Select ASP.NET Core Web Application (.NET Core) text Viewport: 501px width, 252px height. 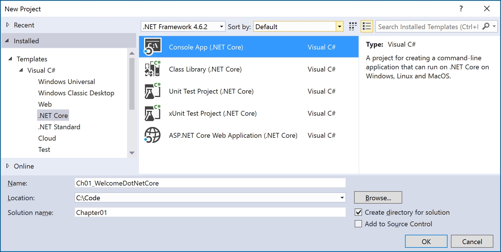[233, 135]
